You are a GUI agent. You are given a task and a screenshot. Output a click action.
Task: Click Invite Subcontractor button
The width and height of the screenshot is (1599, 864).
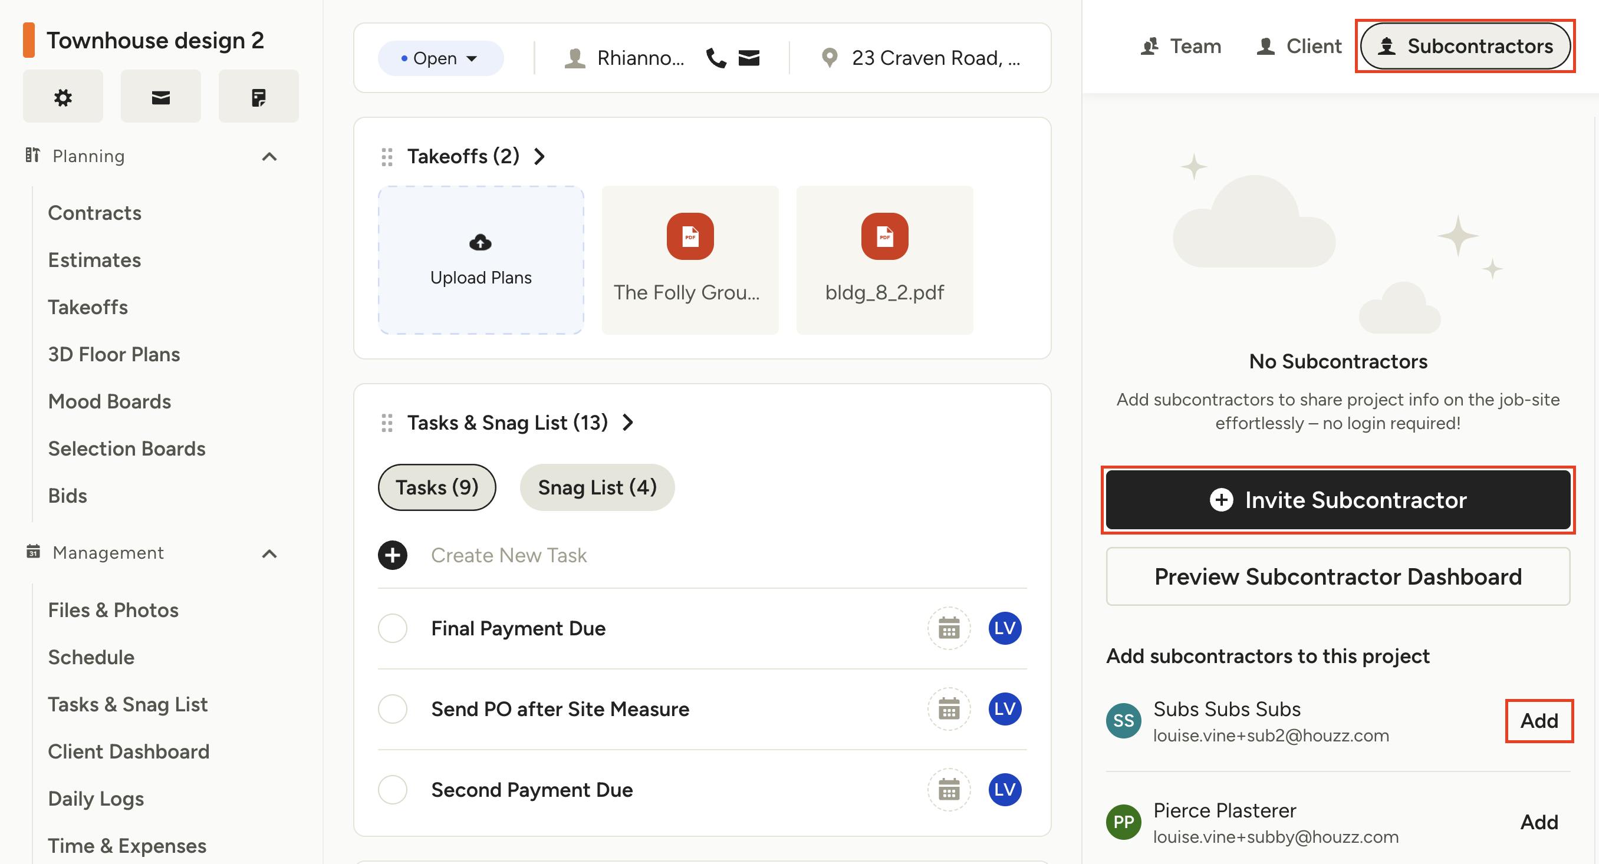1338,500
